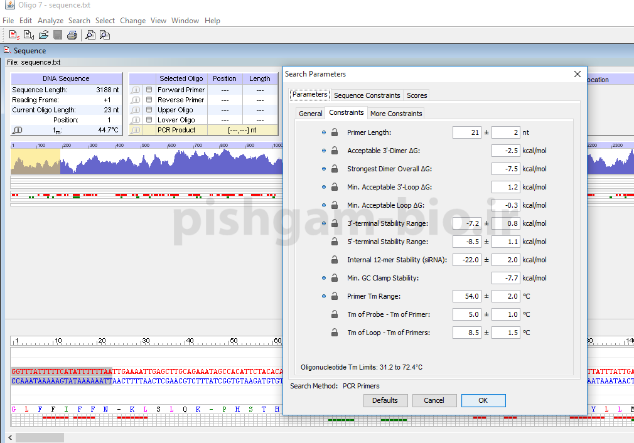Screen dimensions: 634x443
Task: Click the open folder toolbar icon
Action: pyautogui.click(x=43, y=35)
